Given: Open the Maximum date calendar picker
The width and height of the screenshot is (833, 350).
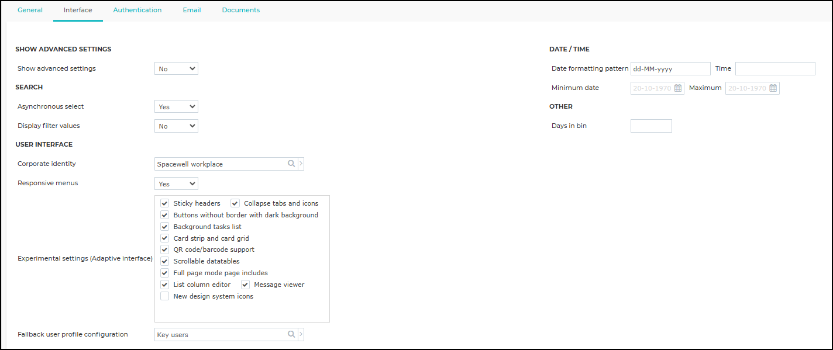Looking at the screenshot, I should click(x=773, y=88).
